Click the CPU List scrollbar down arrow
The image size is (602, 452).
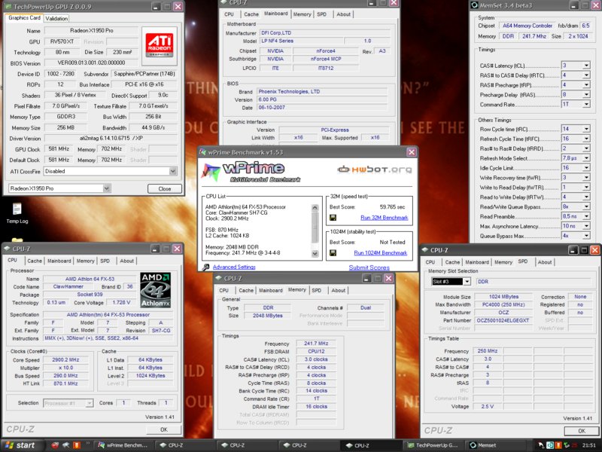click(315, 253)
